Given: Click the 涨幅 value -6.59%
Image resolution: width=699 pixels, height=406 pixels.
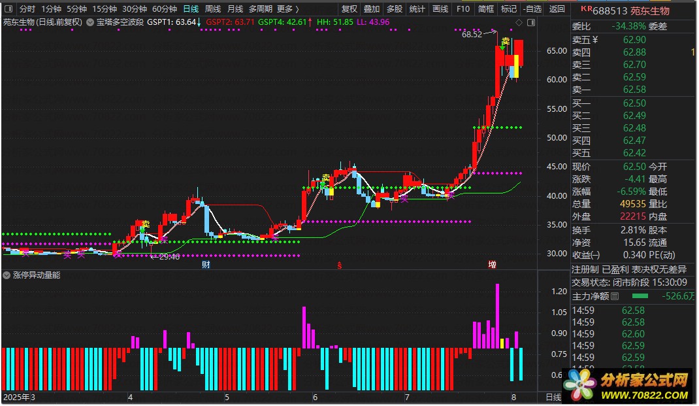Looking at the screenshot, I should 631,192.
